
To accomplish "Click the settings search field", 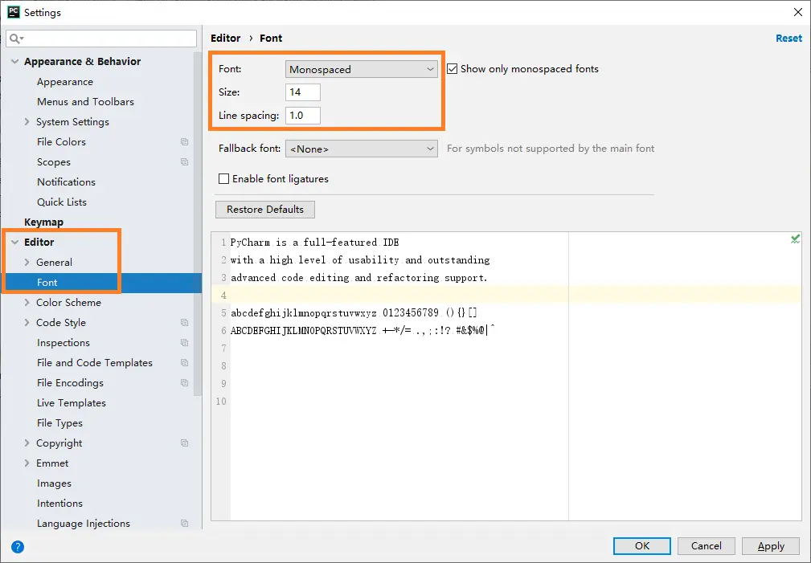I will coord(101,39).
